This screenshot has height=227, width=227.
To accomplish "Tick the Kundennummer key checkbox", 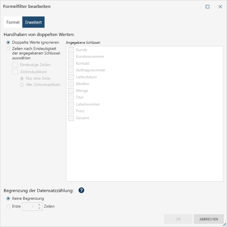I will coord(71,57).
